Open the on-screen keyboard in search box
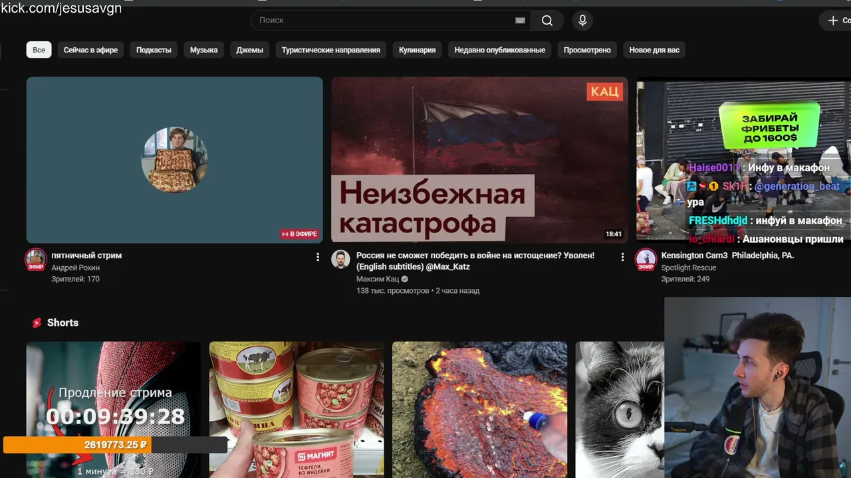This screenshot has width=851, height=478. tap(520, 21)
